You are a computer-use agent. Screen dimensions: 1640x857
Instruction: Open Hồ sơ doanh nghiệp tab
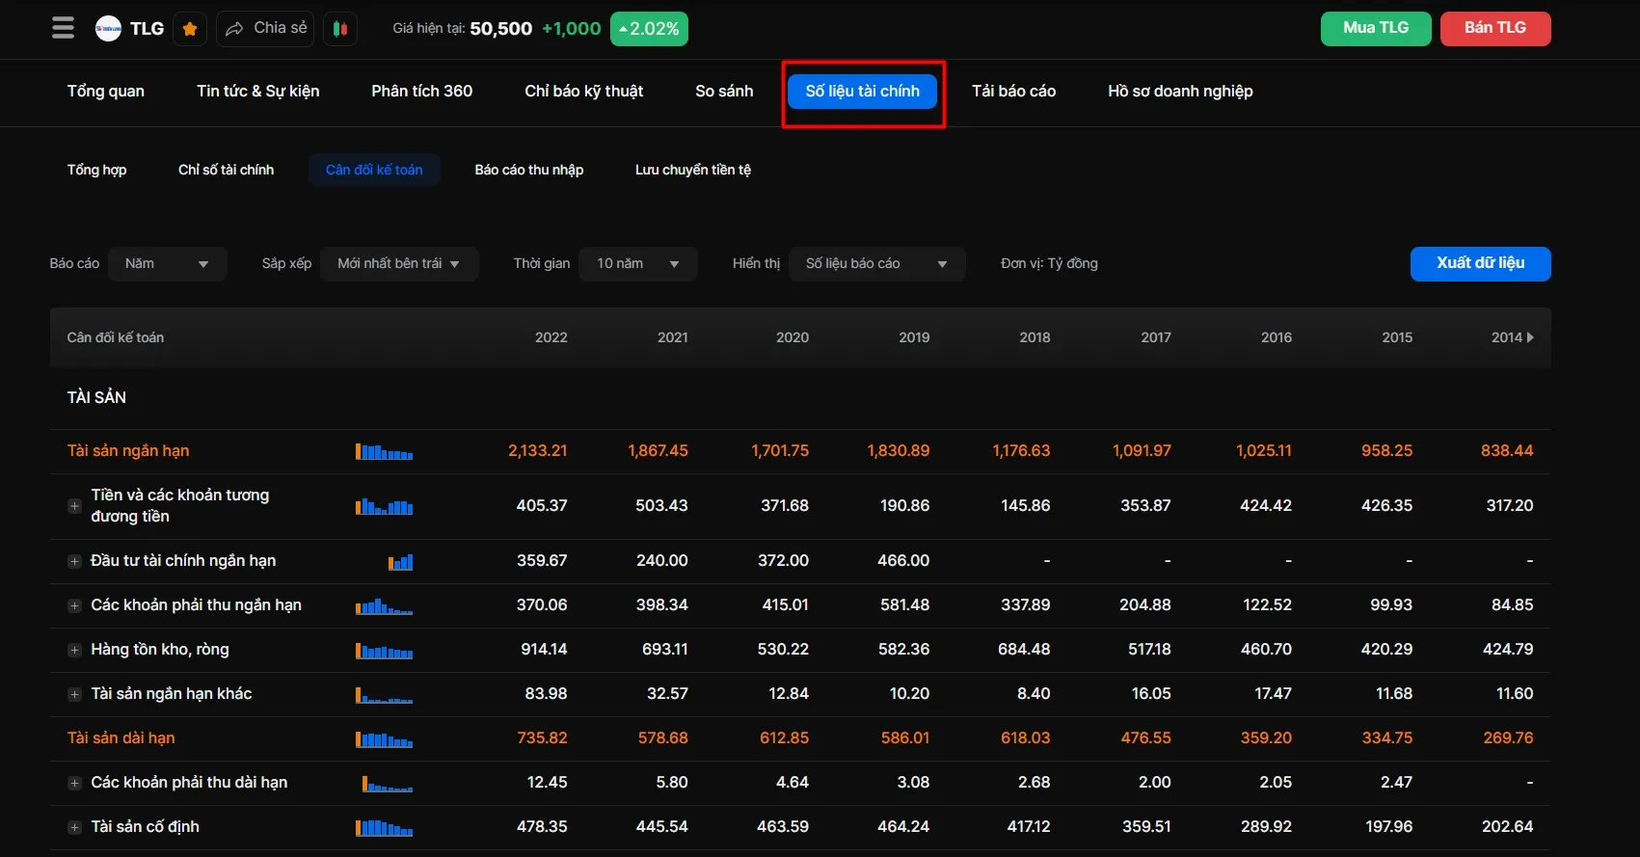point(1180,92)
